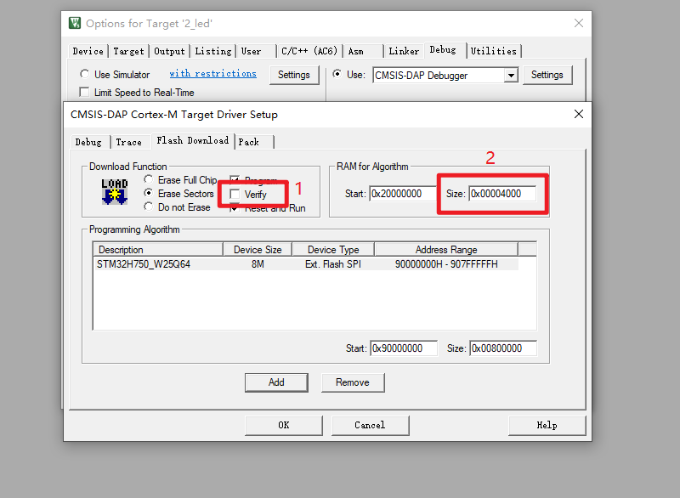Open the 'with restrictions' link

tap(212, 74)
